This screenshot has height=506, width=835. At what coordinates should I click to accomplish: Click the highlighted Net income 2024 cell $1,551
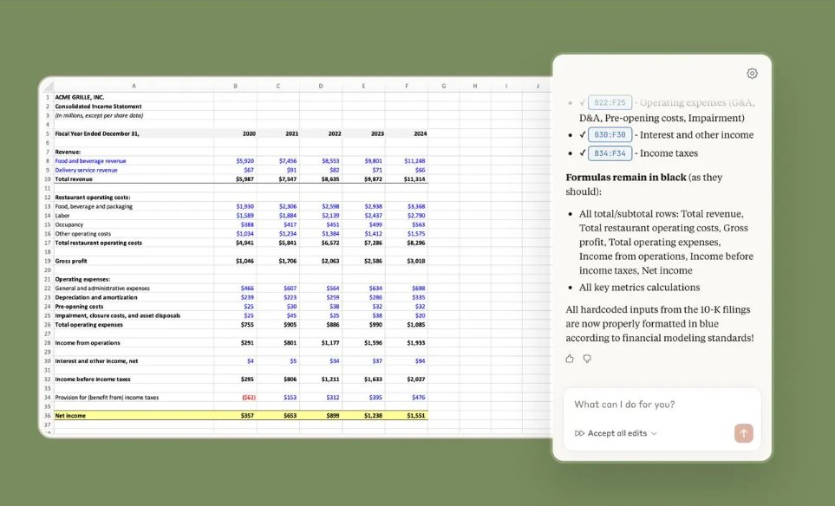tap(417, 415)
